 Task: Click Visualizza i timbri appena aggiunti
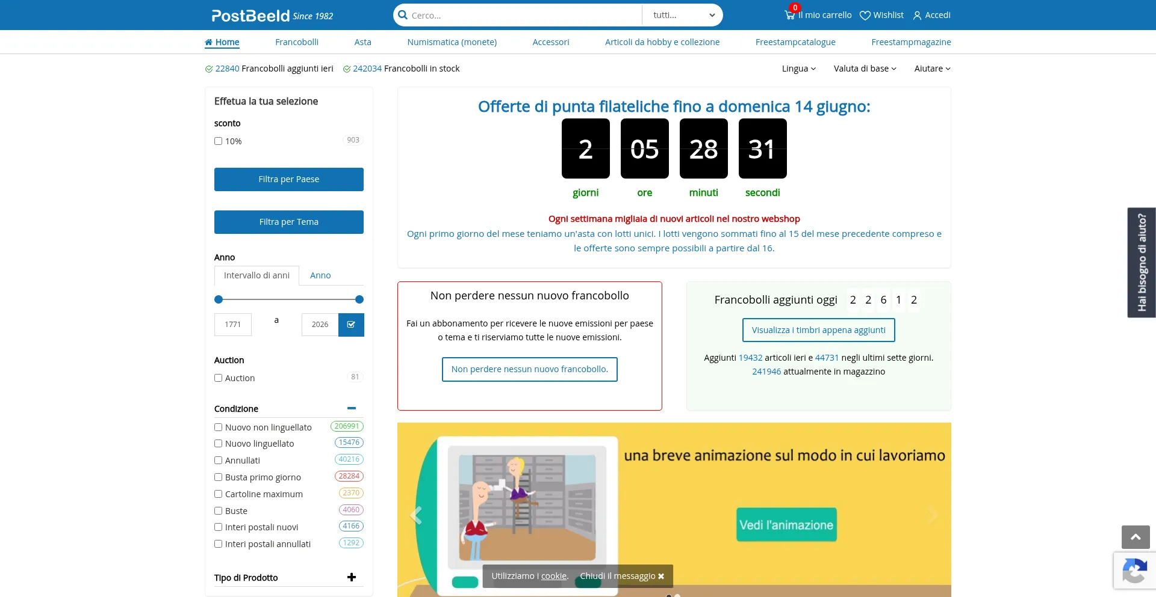[818, 330]
